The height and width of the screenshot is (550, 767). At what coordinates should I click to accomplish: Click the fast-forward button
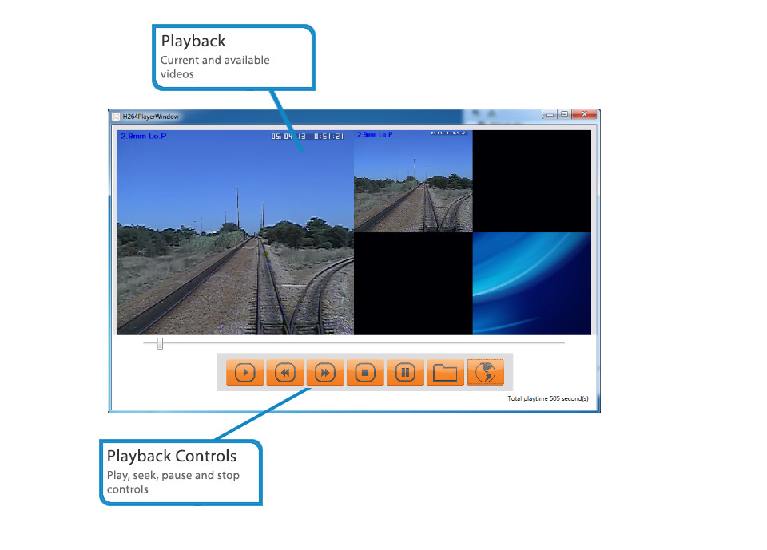pyautogui.click(x=324, y=373)
